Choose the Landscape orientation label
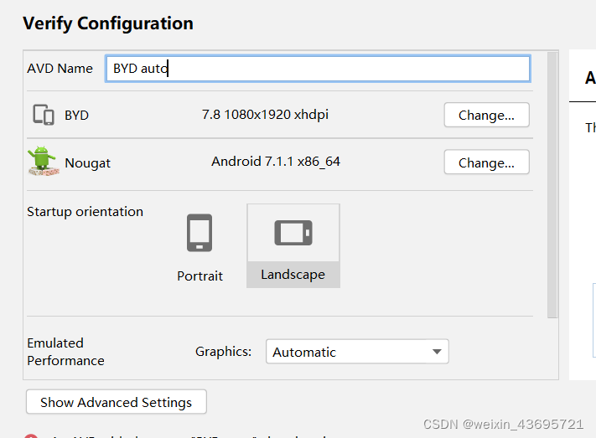 point(293,274)
